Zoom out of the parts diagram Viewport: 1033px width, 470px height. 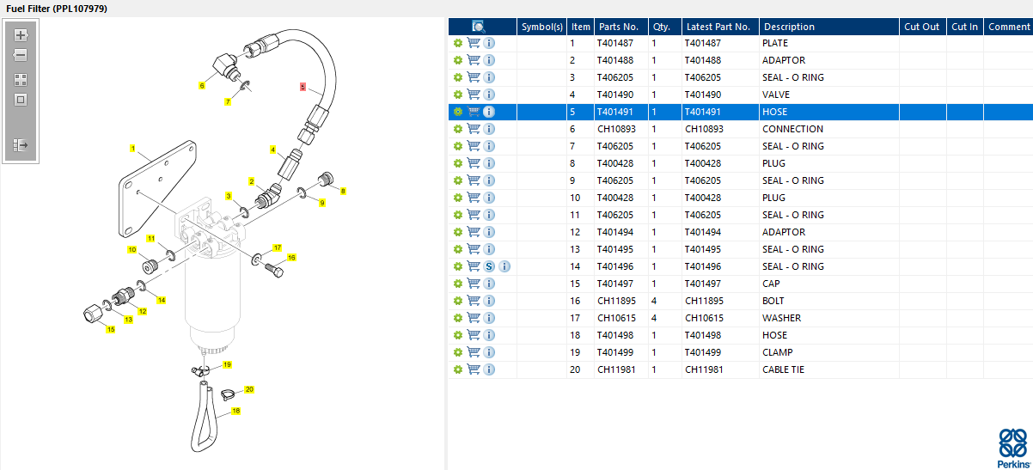click(21, 55)
